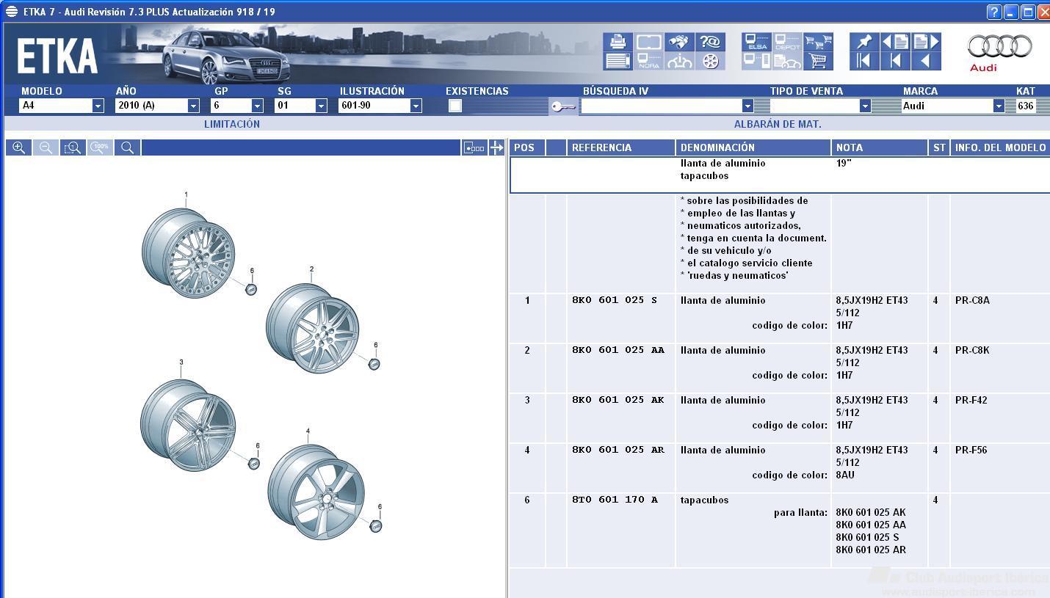Zoom out of the illustration
This screenshot has width=1050, height=598.
[x=46, y=147]
